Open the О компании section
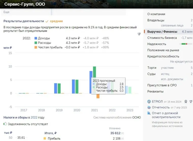 tap(156, 14)
